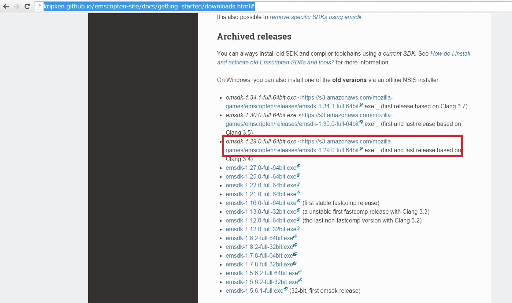
Task: Download emsdk-1.8.2-full-32bit.exe
Action: click(259, 247)
